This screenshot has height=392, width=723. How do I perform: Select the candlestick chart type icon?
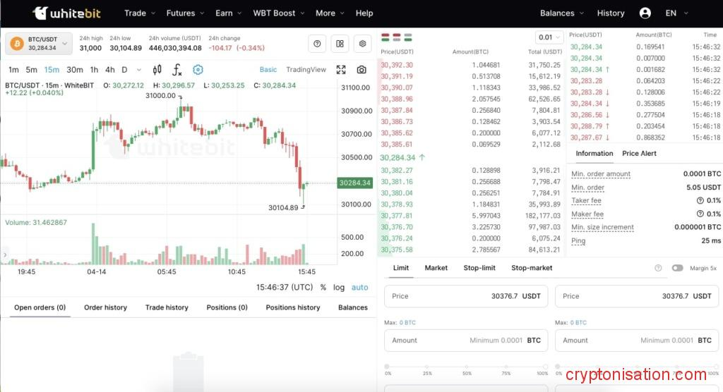coord(157,70)
